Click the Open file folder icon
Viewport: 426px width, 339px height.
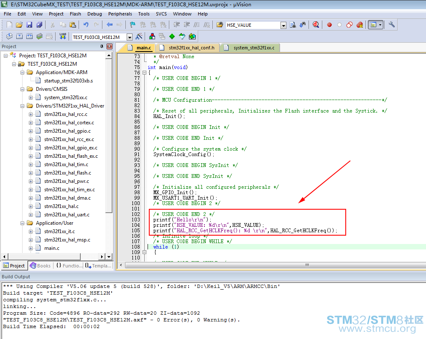coord(19,25)
